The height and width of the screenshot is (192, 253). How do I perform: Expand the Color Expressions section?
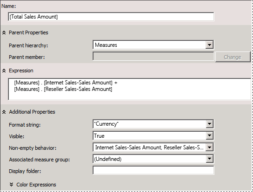(x=11, y=185)
